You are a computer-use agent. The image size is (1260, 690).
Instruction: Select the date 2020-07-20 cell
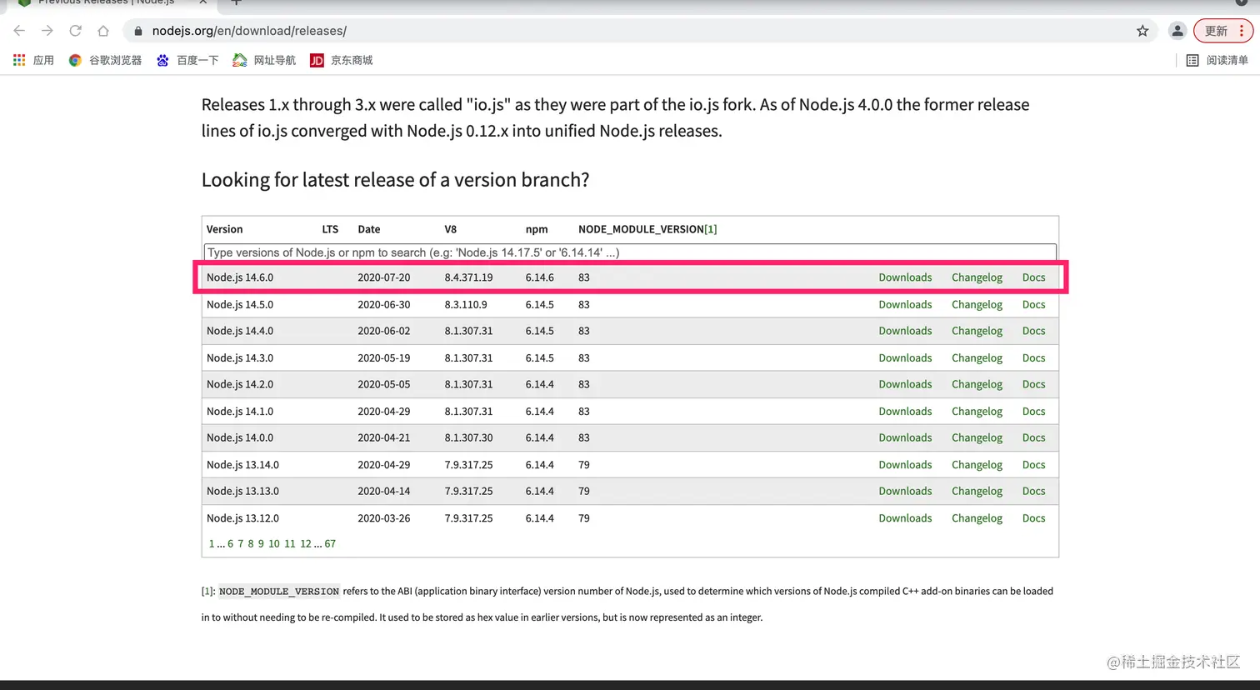point(384,277)
